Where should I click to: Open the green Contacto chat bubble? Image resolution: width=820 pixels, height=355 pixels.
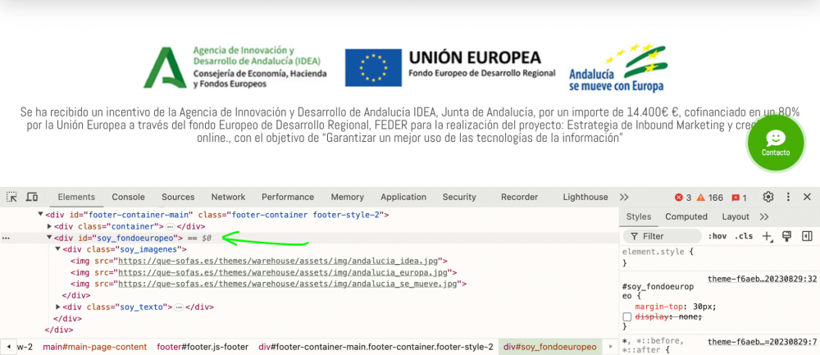[776, 143]
